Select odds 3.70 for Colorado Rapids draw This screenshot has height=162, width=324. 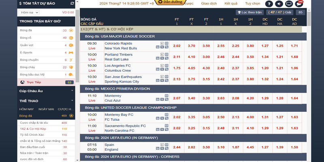pyautogui.click(x=192, y=46)
